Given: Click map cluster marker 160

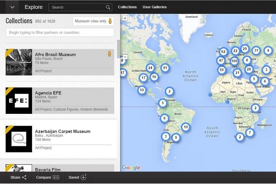Looking at the screenshot, I should pyautogui.click(x=234, y=61).
